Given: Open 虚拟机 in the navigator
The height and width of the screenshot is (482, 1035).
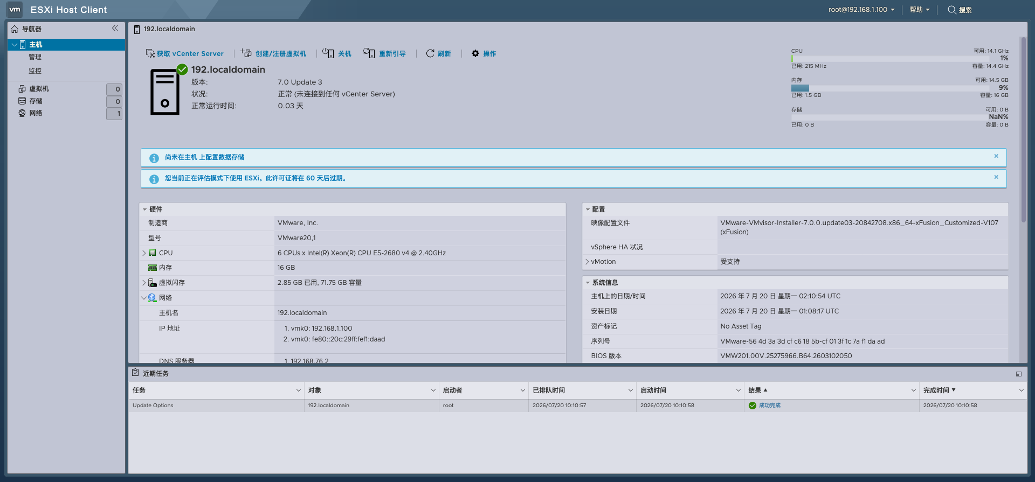Looking at the screenshot, I should (x=39, y=89).
